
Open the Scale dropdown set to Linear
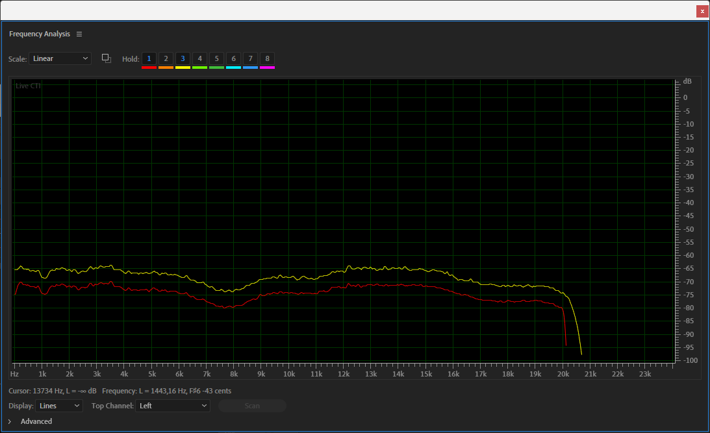click(x=60, y=58)
